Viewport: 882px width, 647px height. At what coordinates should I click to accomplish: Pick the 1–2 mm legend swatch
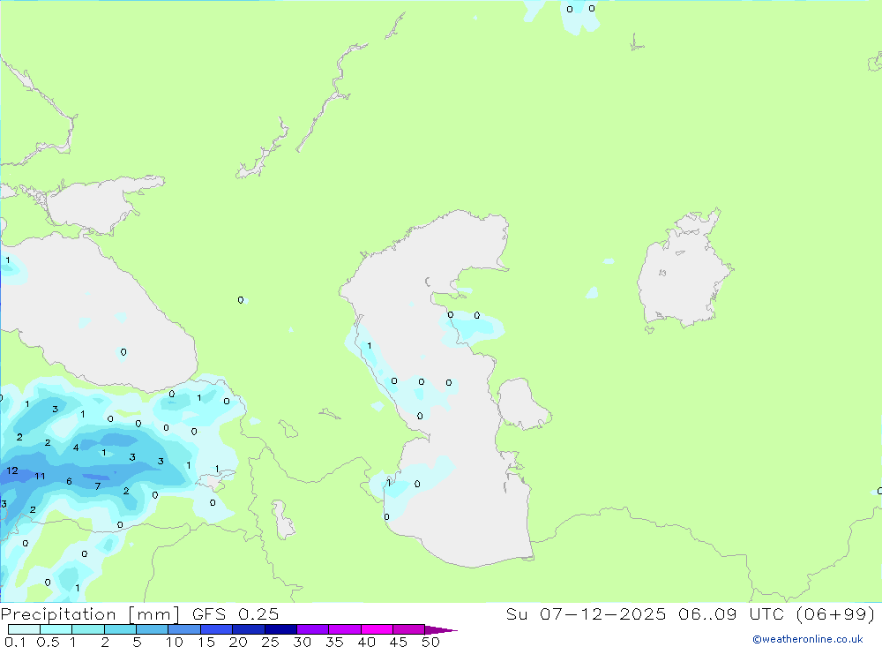click(x=87, y=629)
